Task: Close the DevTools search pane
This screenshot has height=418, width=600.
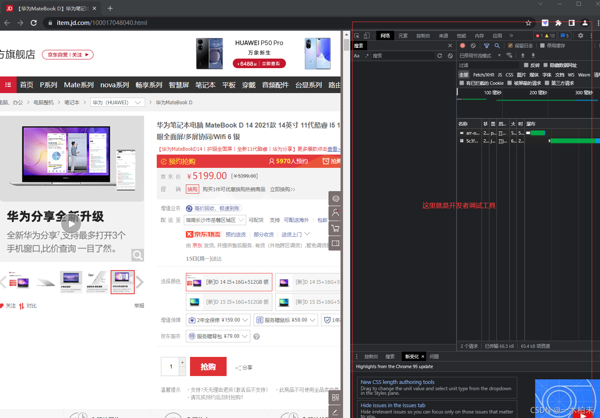Action: point(450,46)
